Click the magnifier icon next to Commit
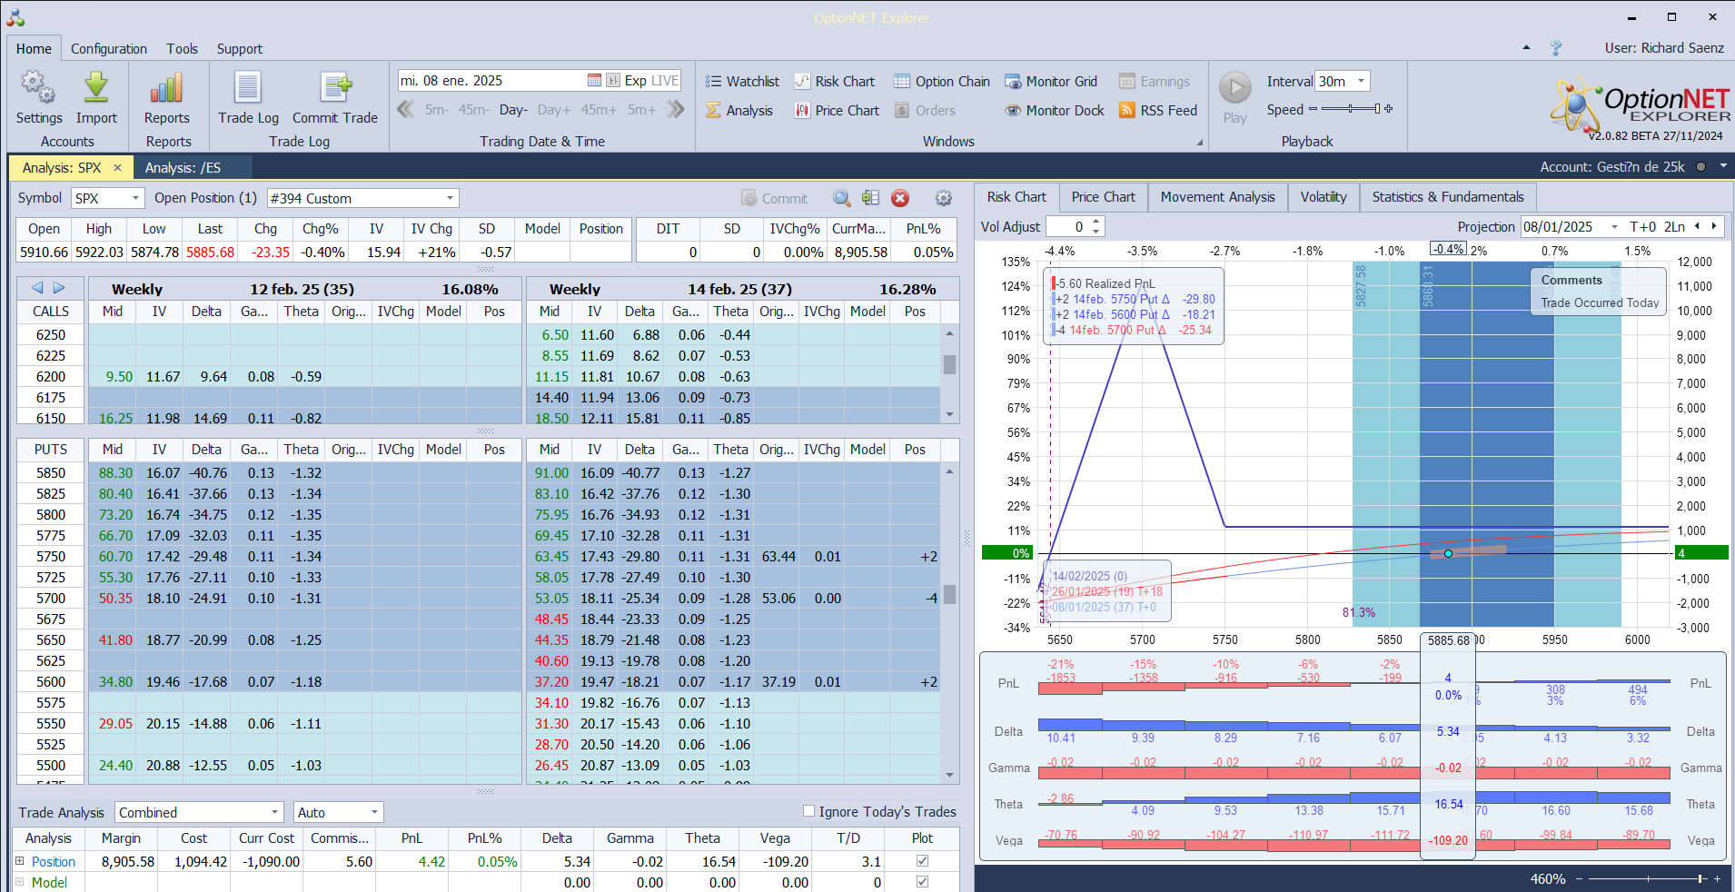 point(842,198)
